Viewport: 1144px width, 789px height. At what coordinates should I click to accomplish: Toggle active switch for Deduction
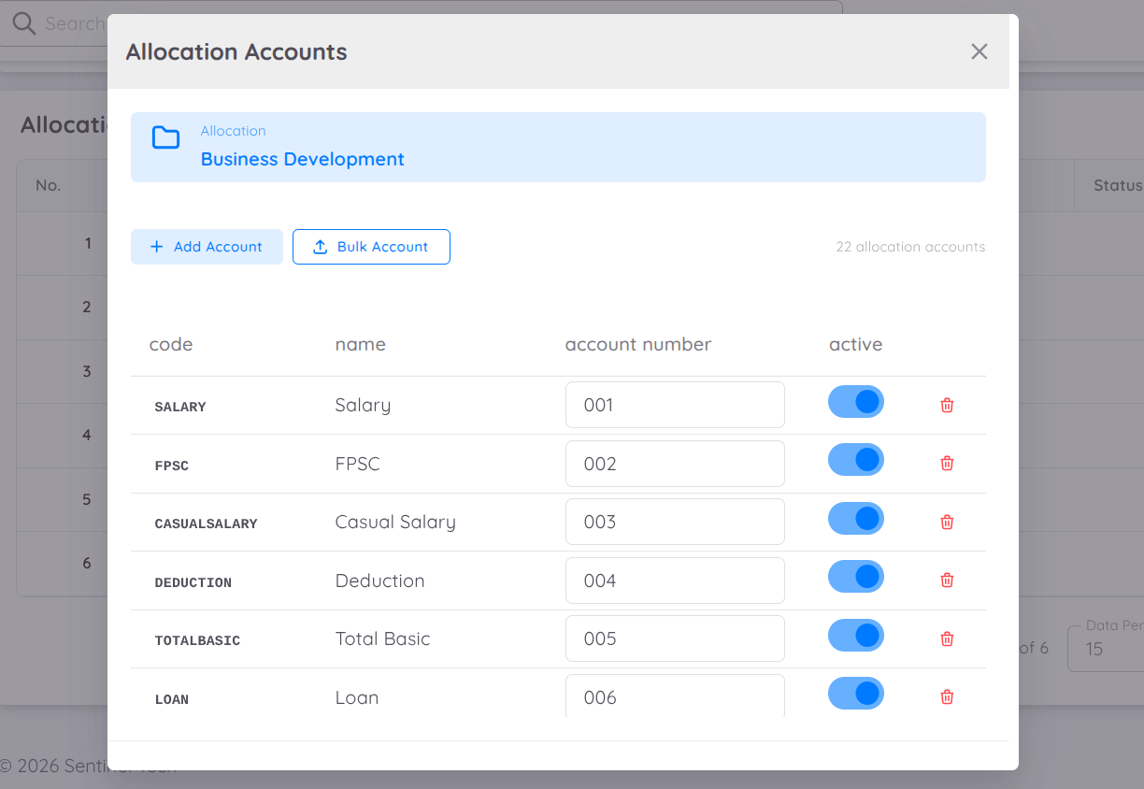point(856,577)
